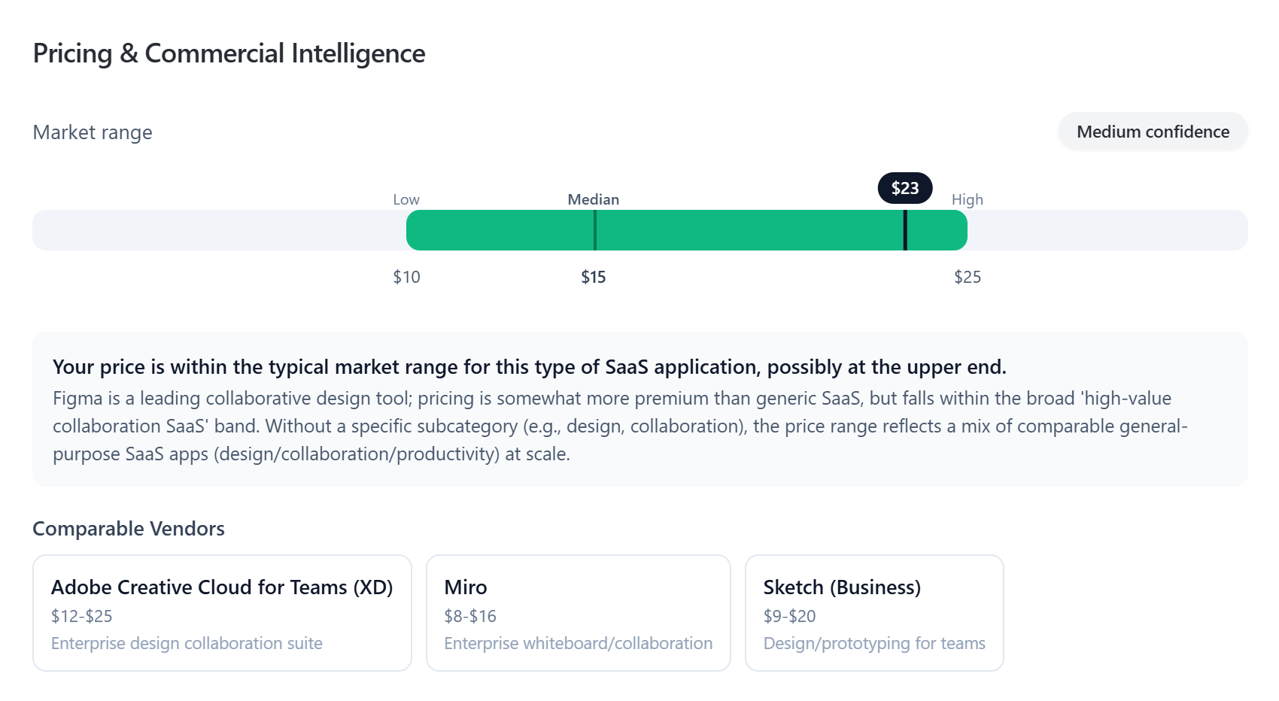Click the green market range bar
This screenshot has width=1279, height=701.
point(687,230)
